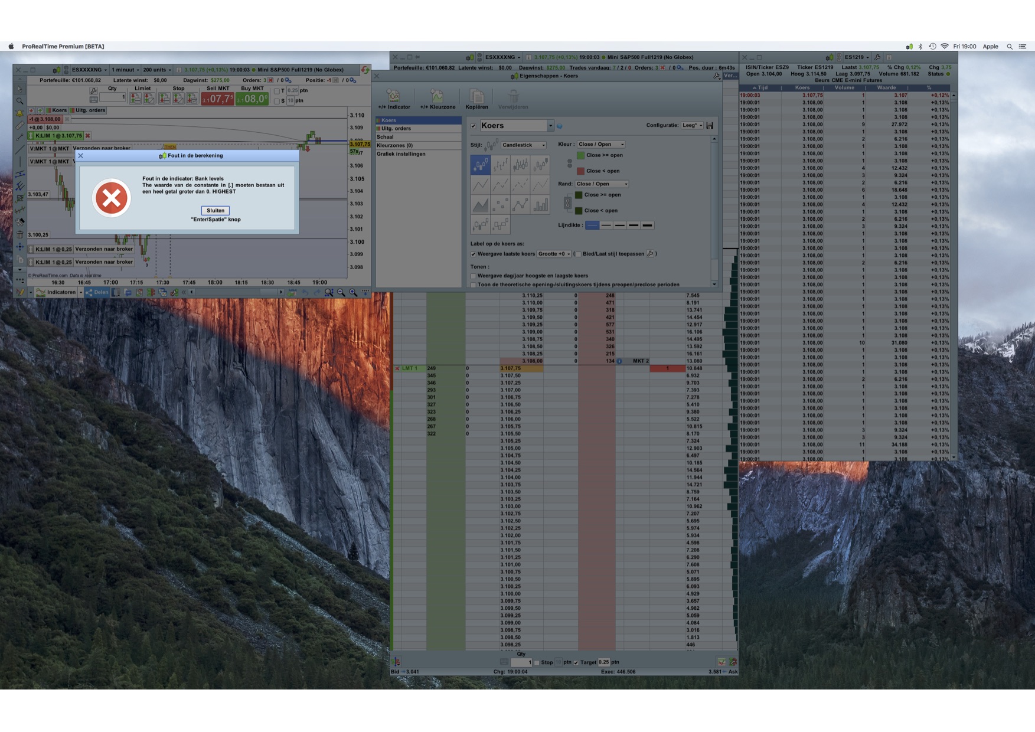
Task: Open the '1 minuut' timeframe dropdown
Action: coord(125,70)
